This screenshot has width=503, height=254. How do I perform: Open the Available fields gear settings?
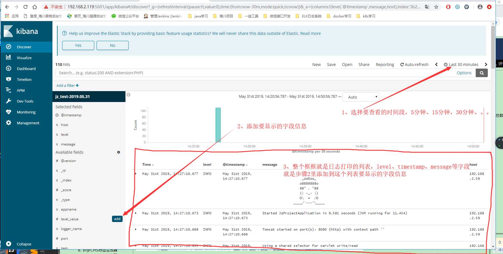[119, 152]
